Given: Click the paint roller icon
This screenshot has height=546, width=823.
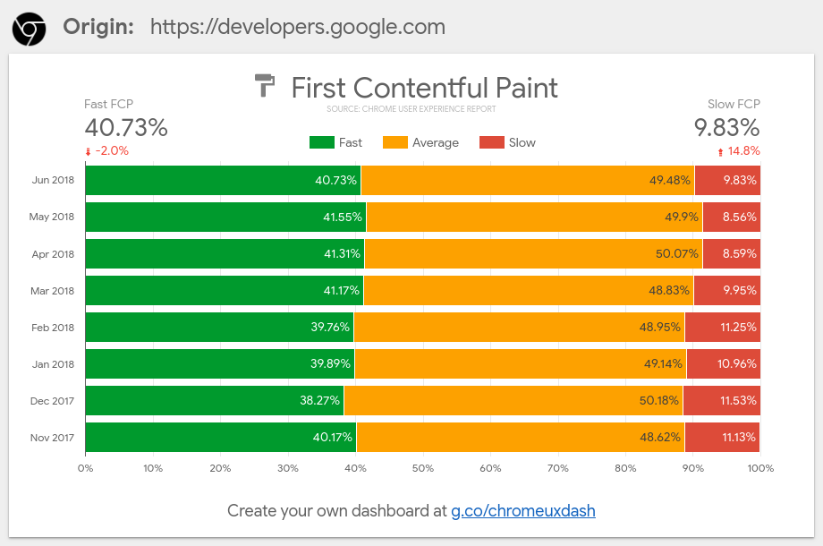Looking at the screenshot, I should pyautogui.click(x=266, y=86).
